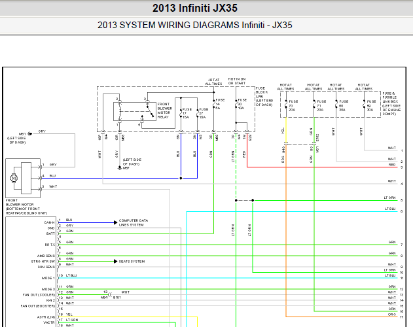Click the FUSE 17 15A fuse symbol
The height and width of the screenshot is (327, 413).
(181, 113)
